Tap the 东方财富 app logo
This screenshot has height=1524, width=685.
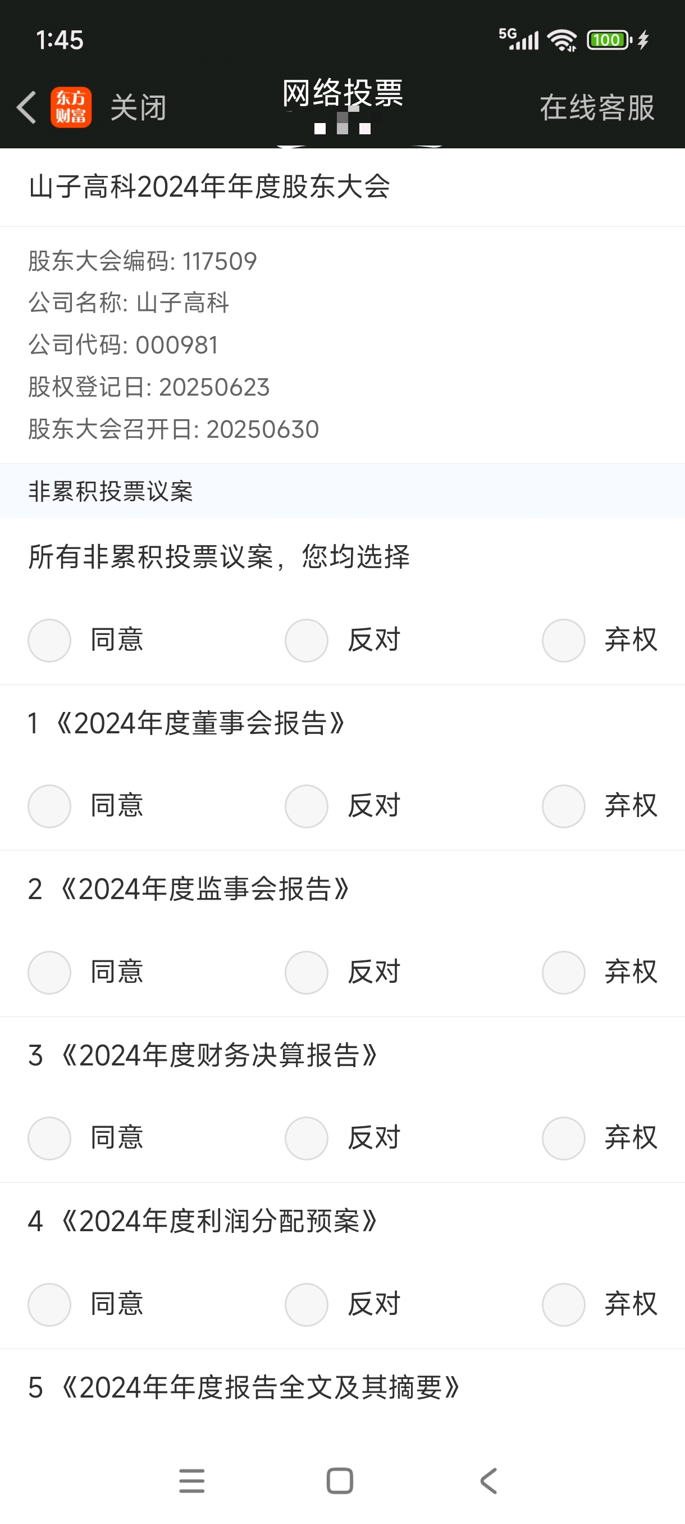click(71, 108)
